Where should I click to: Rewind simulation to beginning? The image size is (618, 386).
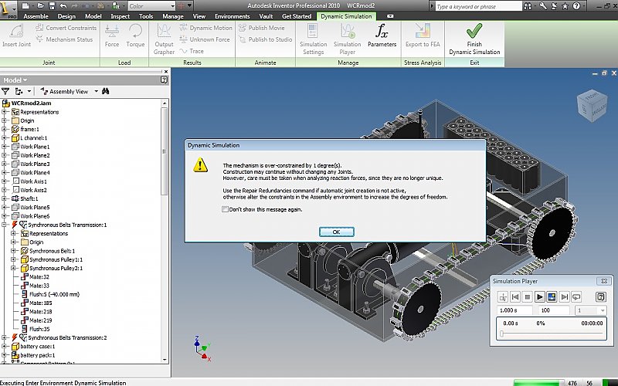(x=514, y=297)
